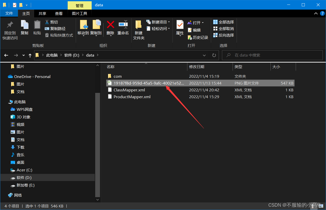Screen dimensions: 326x210
Task: Click Select All in ribbon
Action: (223, 22)
